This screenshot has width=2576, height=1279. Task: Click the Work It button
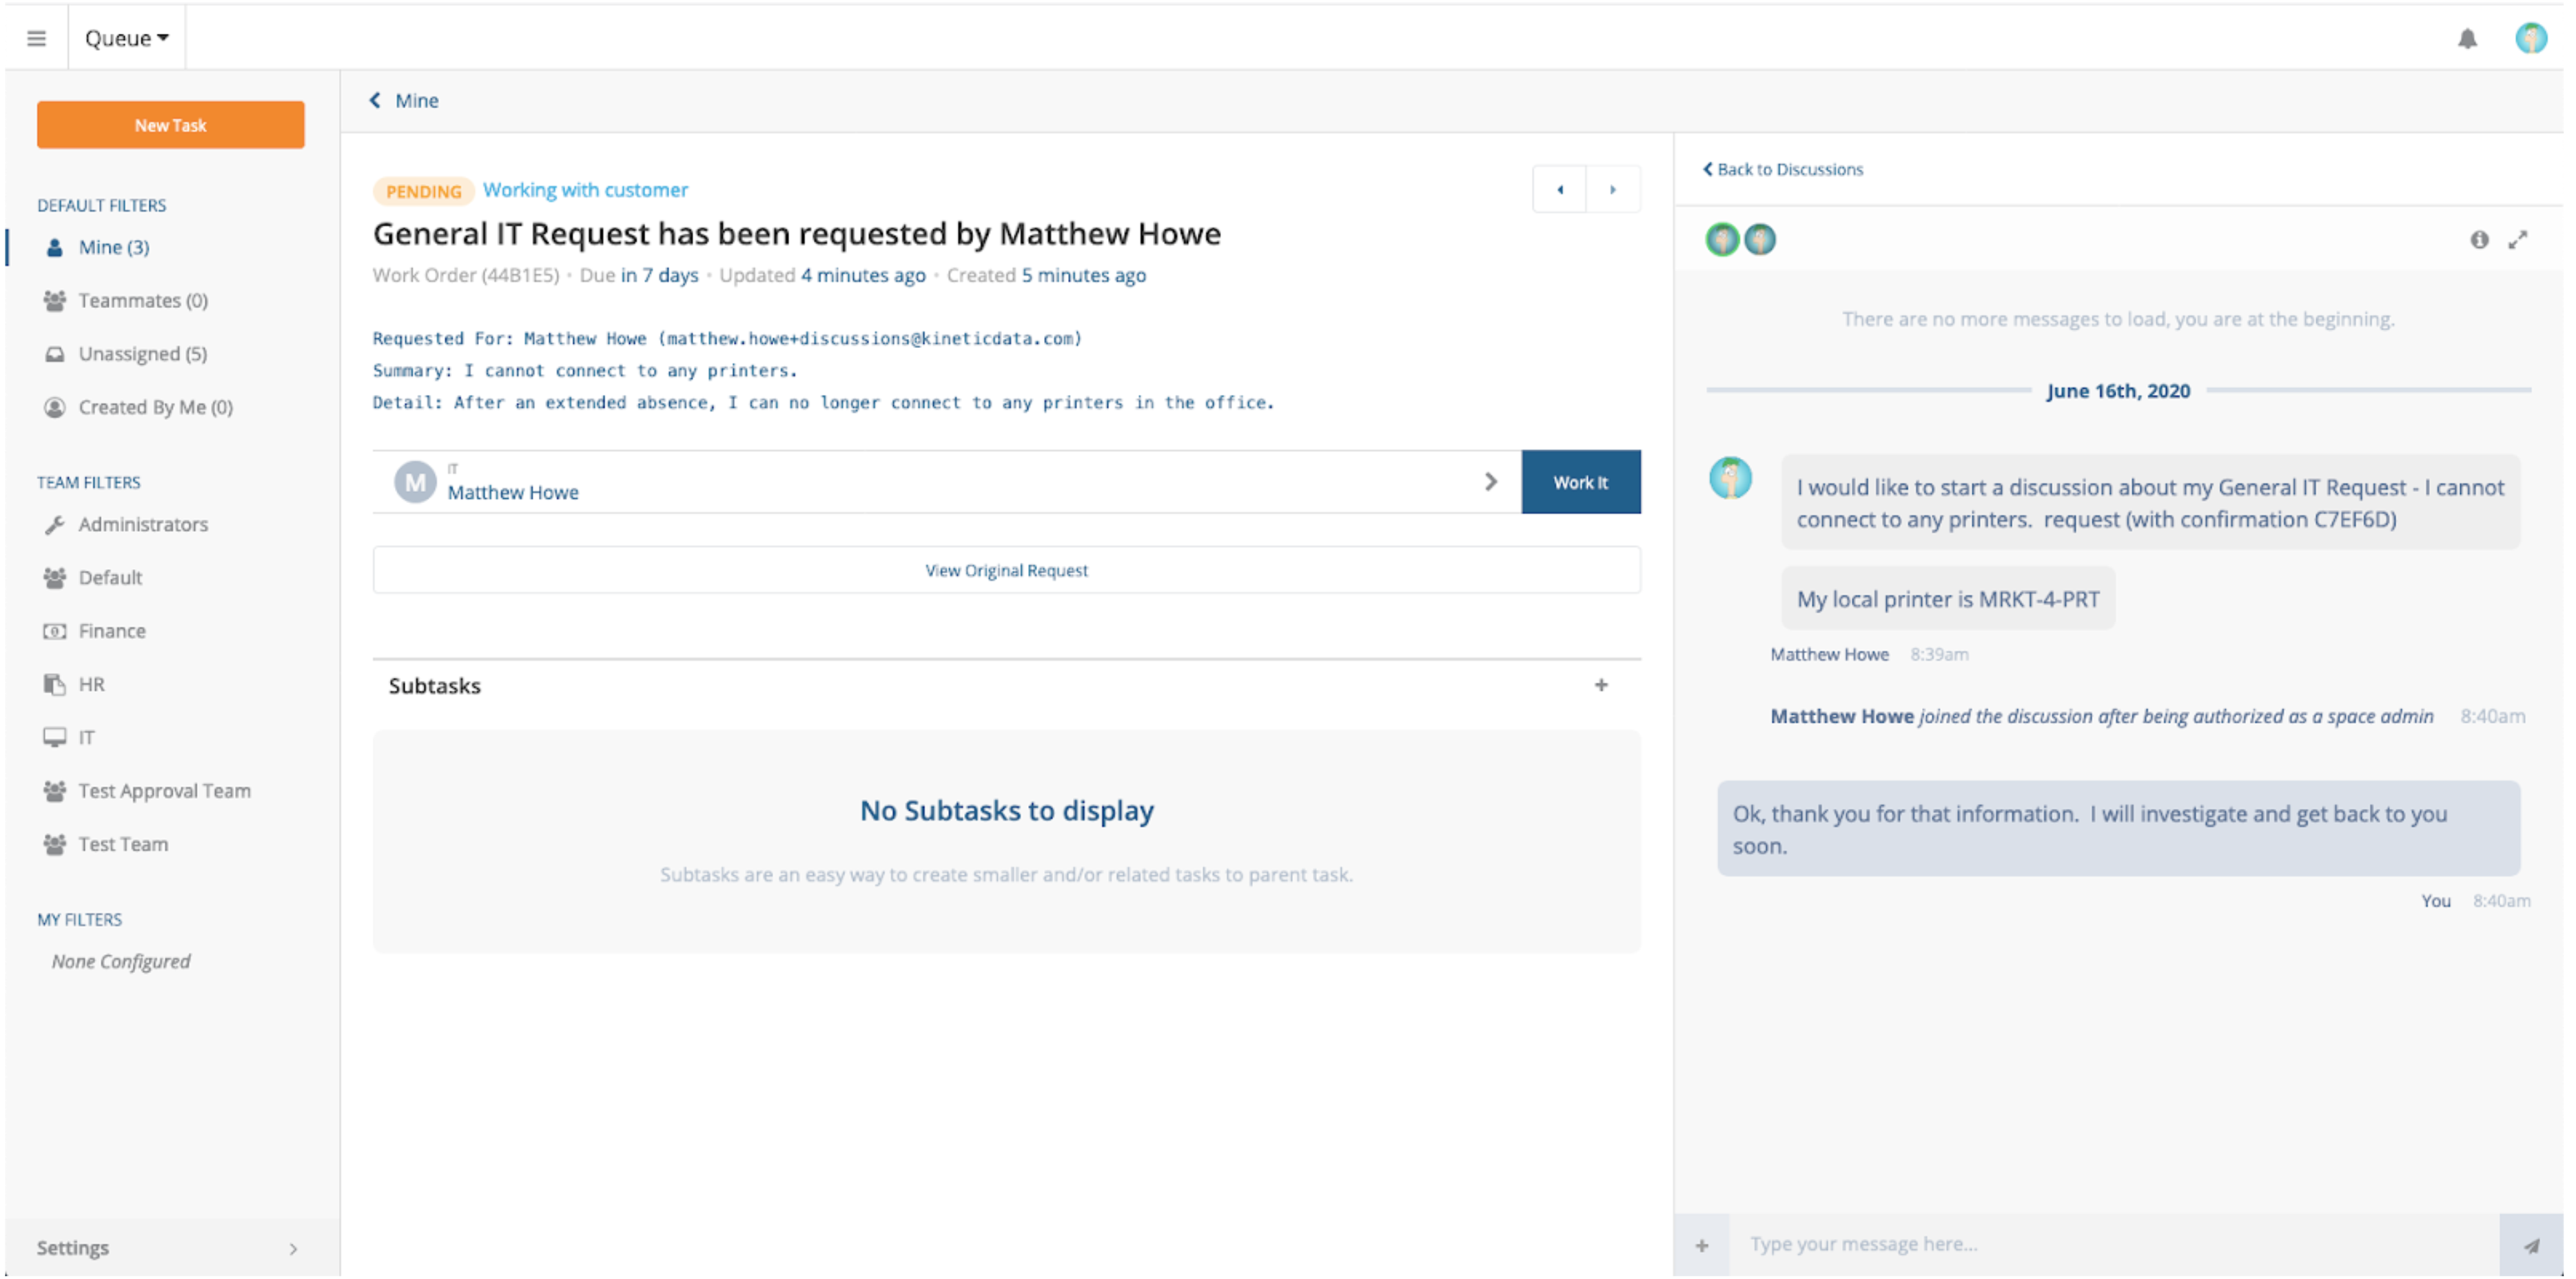pos(1580,482)
